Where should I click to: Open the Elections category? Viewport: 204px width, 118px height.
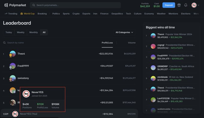[x=186, y=14]
